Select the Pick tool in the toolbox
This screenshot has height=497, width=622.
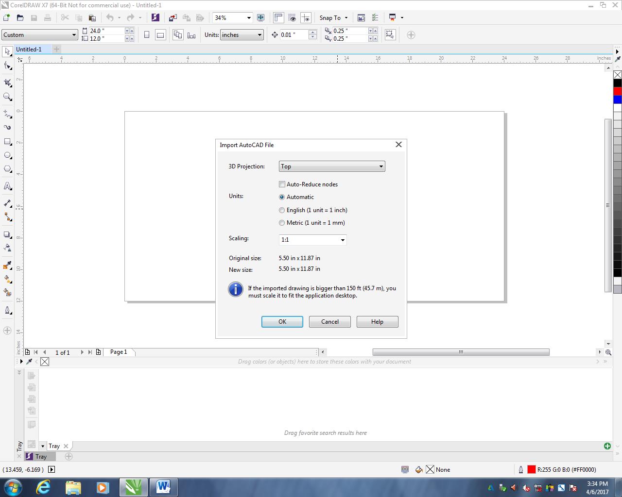point(7,51)
